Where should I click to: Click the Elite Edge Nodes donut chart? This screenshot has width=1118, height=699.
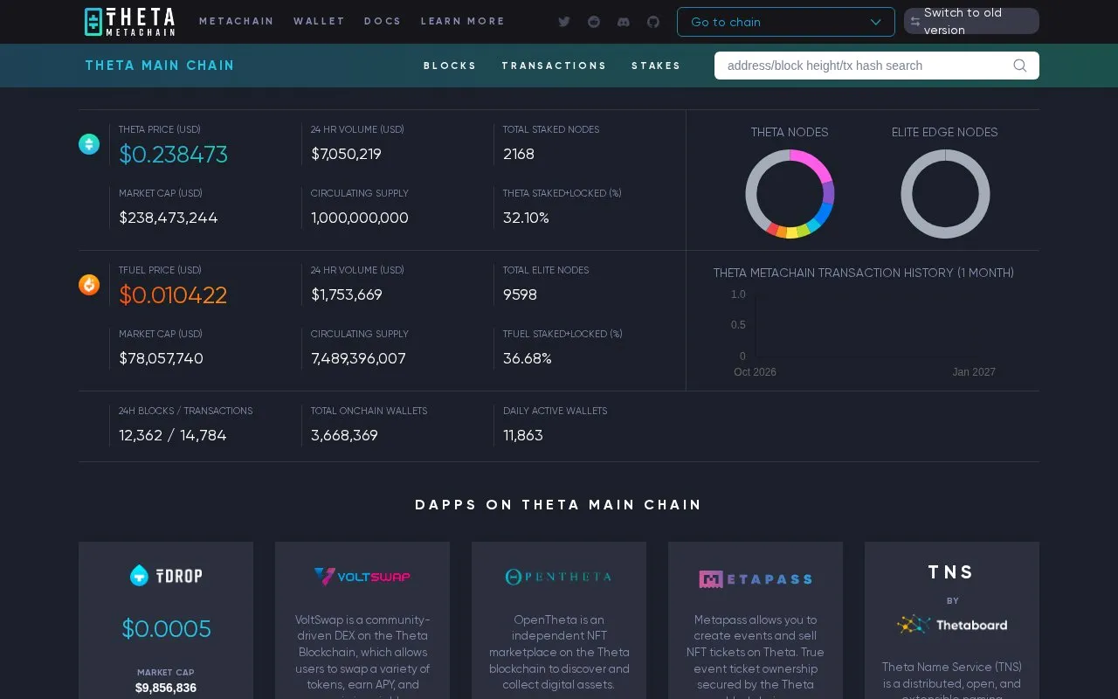point(945,194)
